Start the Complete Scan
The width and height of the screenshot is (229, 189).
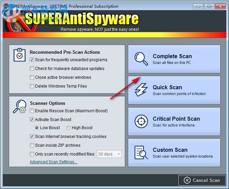coord(174,59)
